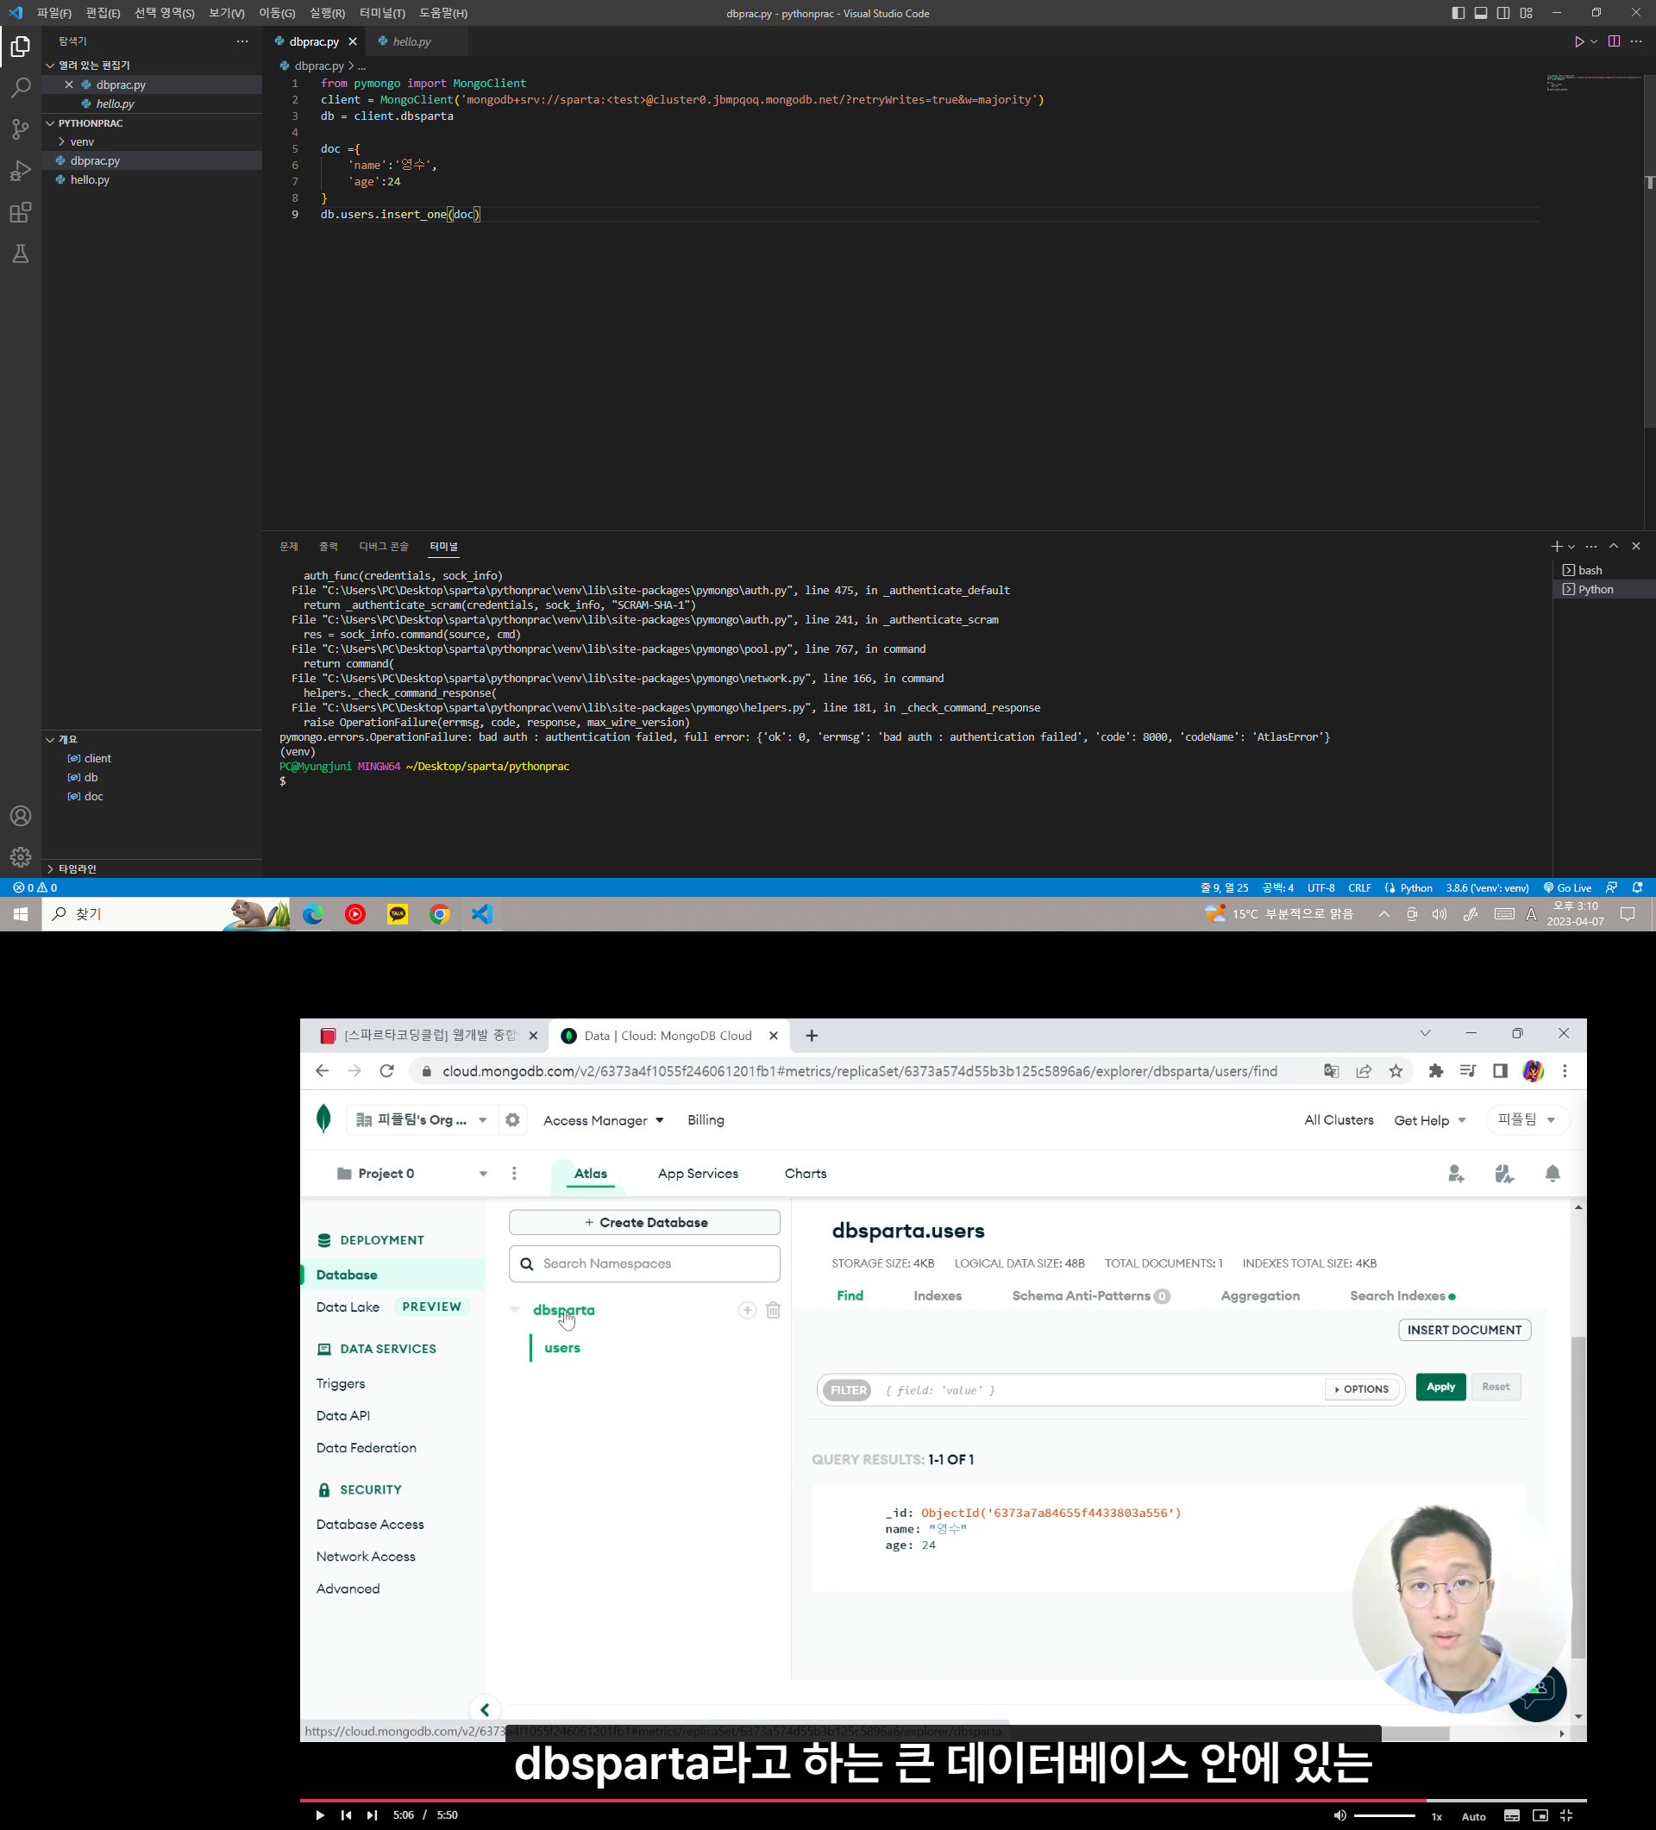Open the Access Manager dropdown
Viewport: 1656px width, 1830px height.
pyautogui.click(x=603, y=1120)
